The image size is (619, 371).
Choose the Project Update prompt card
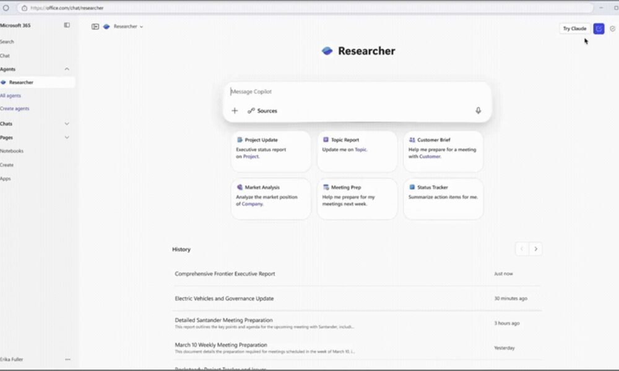[271, 151]
